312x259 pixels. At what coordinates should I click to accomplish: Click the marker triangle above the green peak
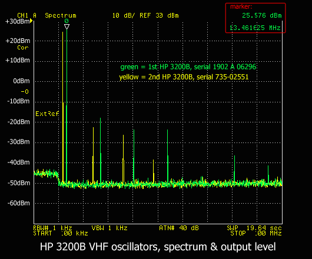point(67,27)
